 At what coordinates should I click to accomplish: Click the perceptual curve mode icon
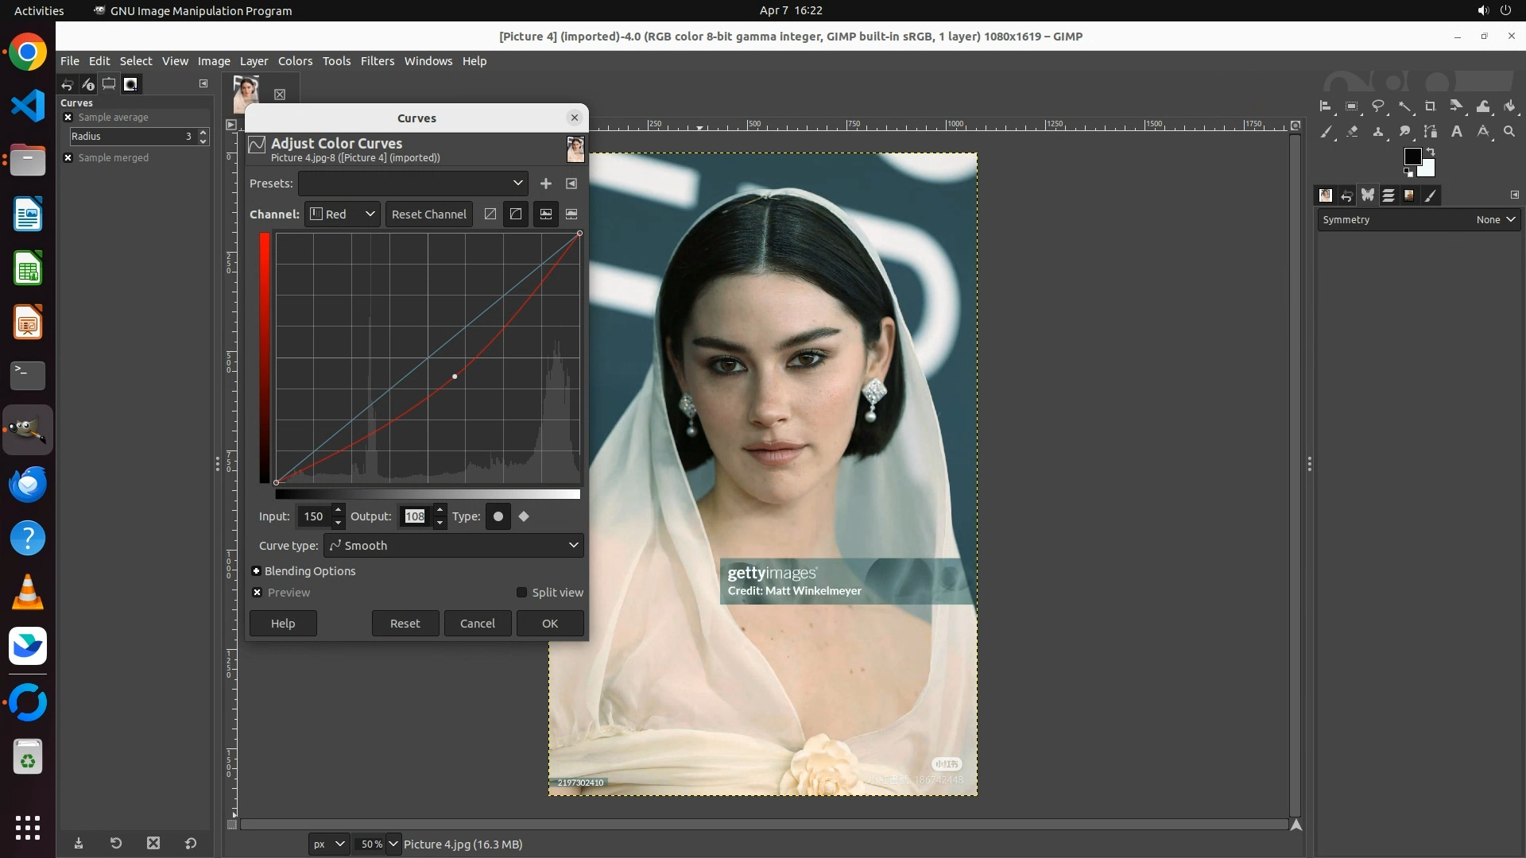516,214
